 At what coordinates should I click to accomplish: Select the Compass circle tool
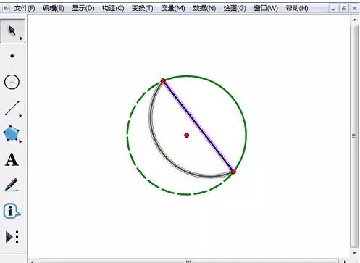[12, 82]
